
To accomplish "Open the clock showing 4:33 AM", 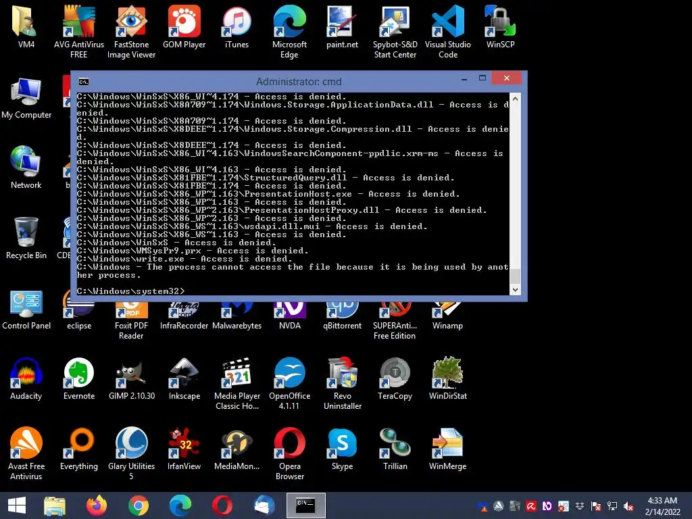I will click(662, 506).
